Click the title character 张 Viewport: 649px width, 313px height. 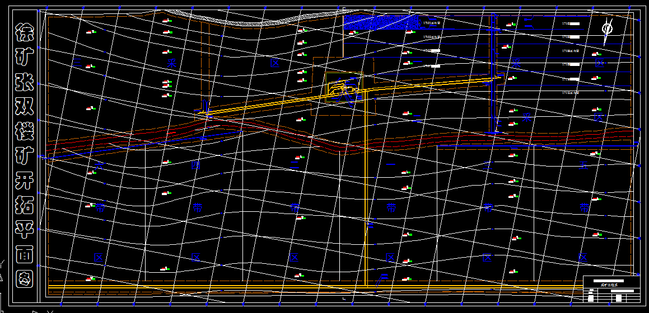[x=24, y=83]
